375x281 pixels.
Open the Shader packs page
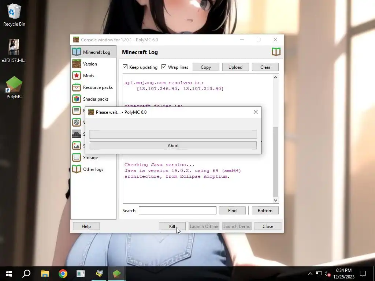[x=93, y=99]
